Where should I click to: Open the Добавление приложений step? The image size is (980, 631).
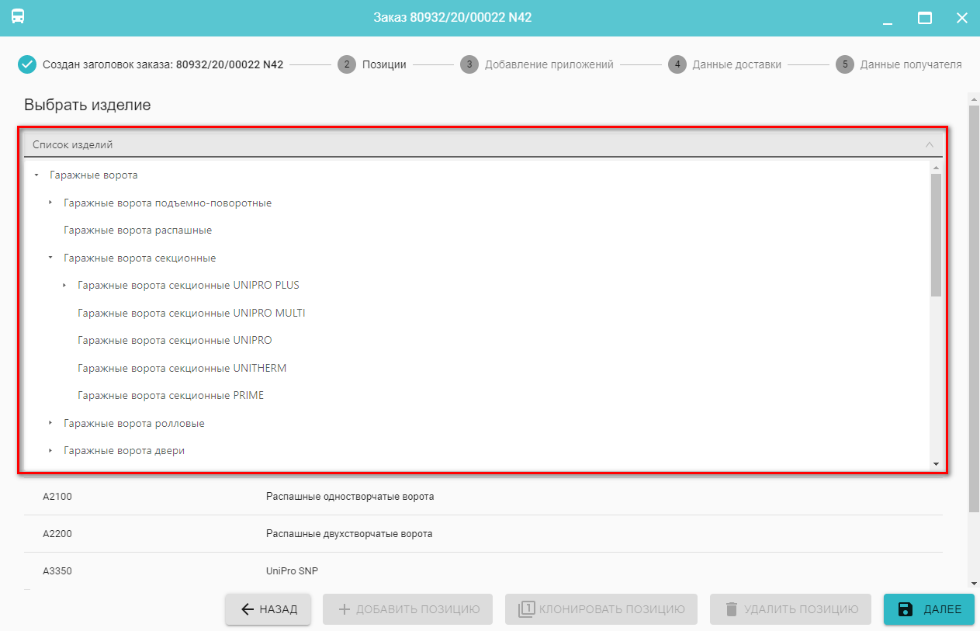[549, 64]
